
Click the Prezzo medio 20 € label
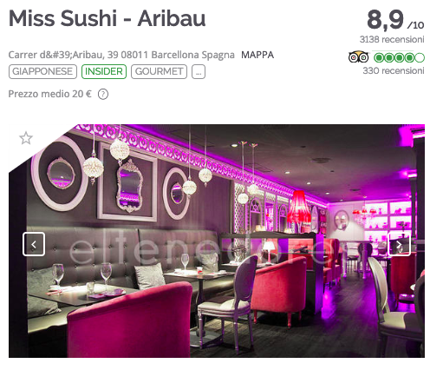(50, 94)
